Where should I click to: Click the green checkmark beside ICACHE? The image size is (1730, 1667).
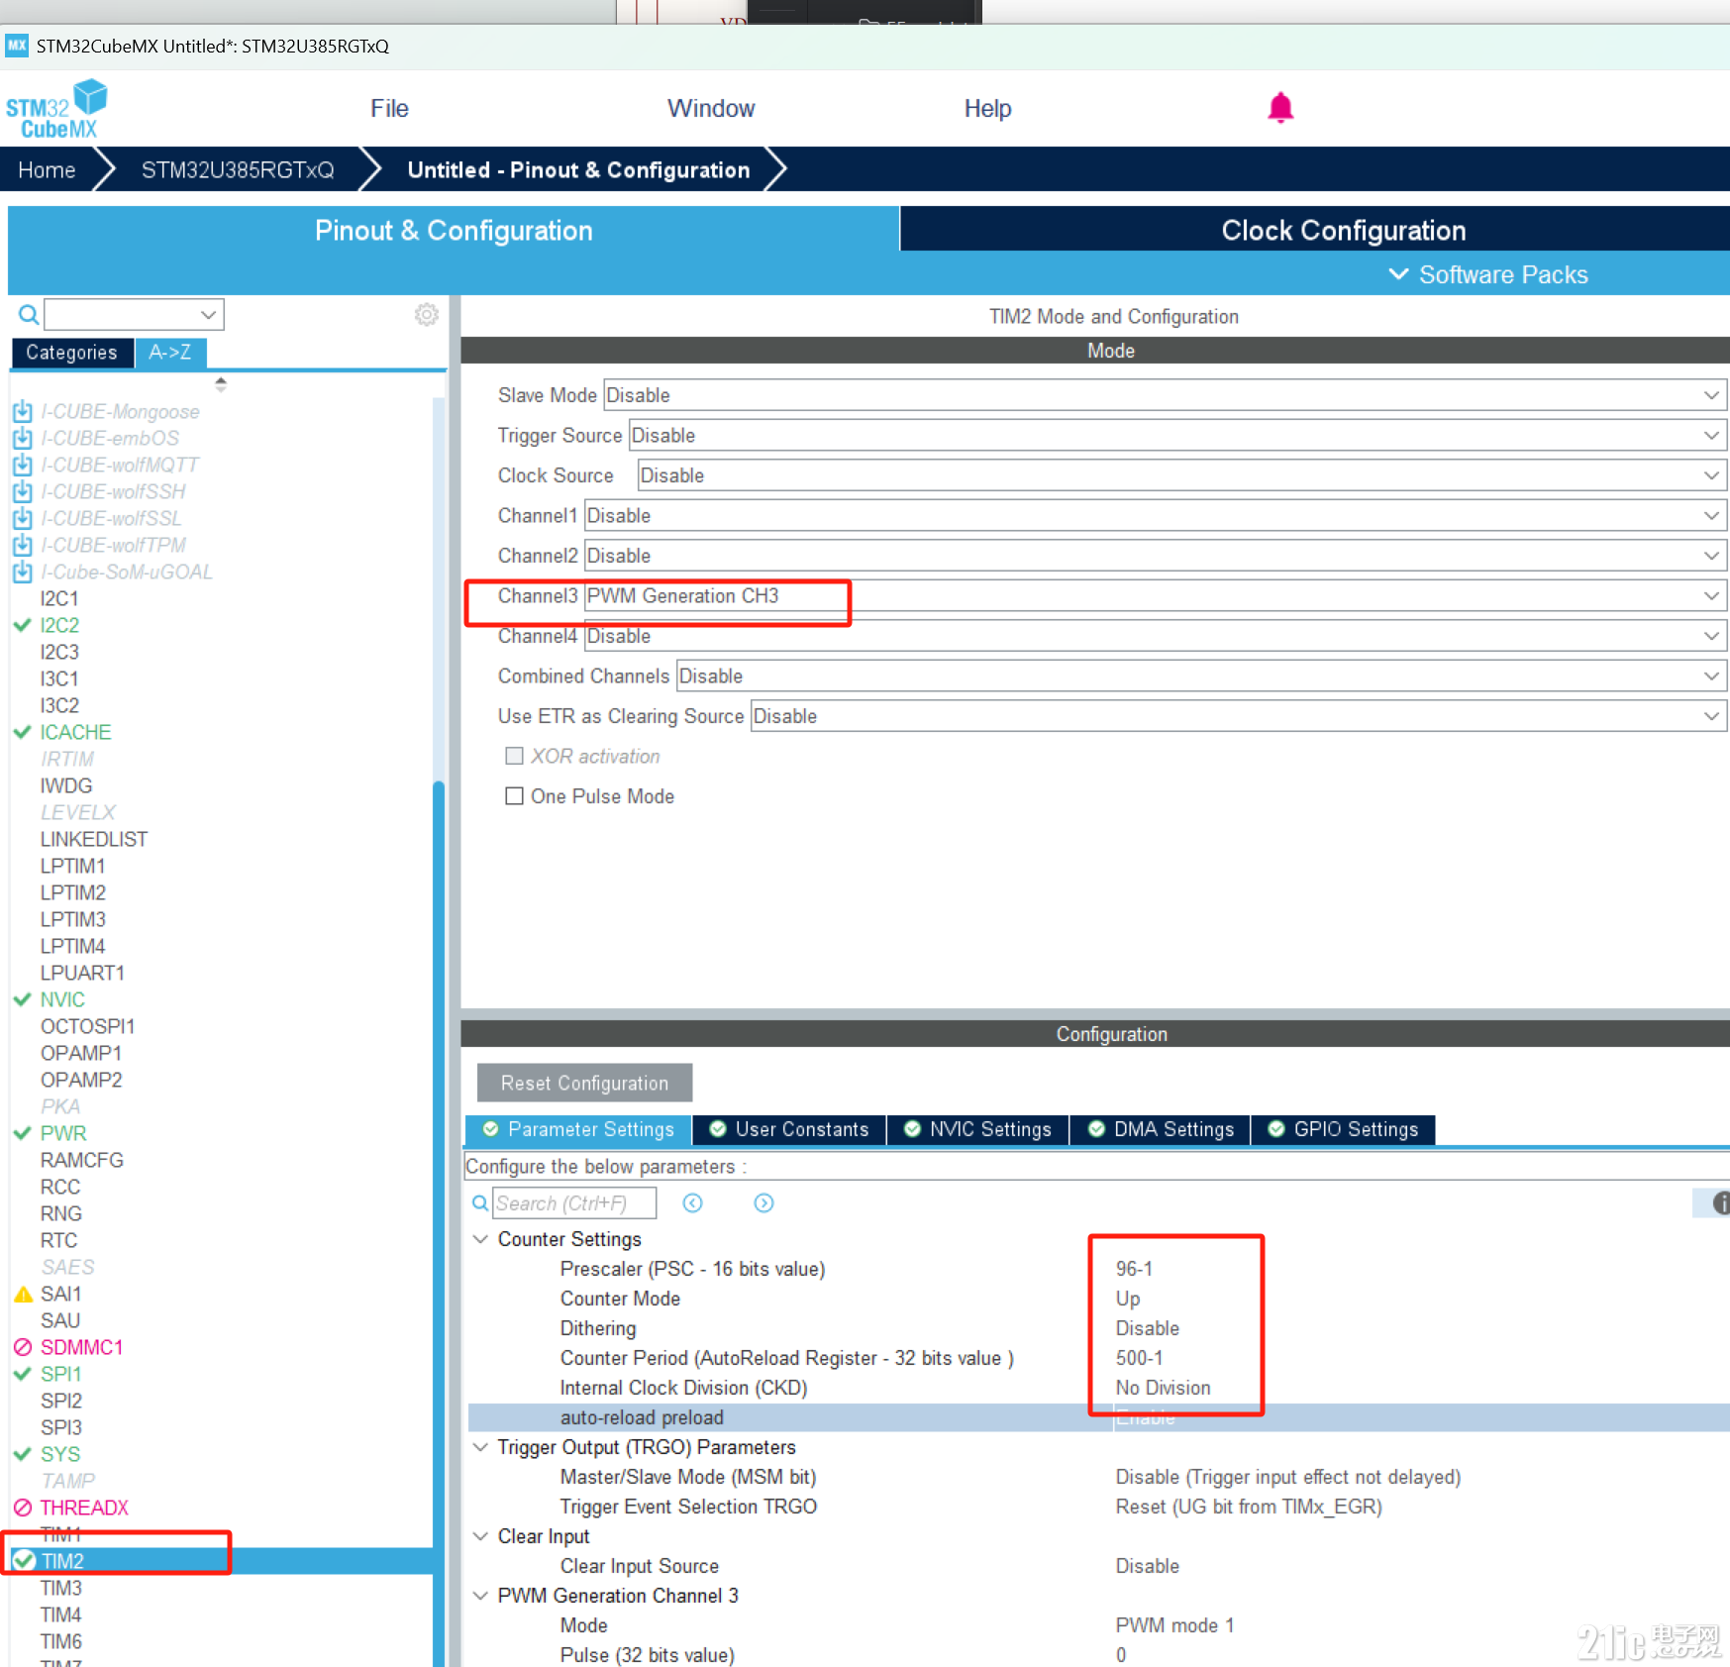click(23, 732)
